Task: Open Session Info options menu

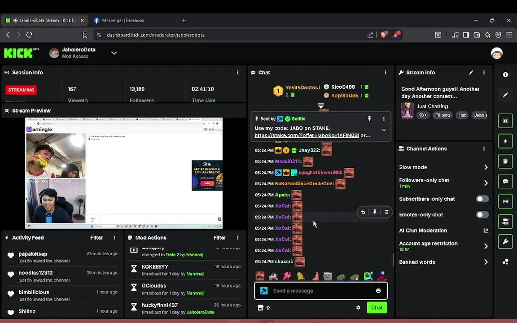Action: coord(237,73)
